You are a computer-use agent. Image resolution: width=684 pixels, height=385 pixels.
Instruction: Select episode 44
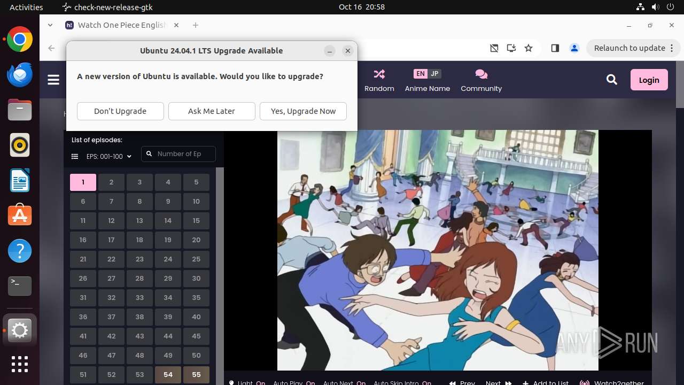[x=168, y=336]
